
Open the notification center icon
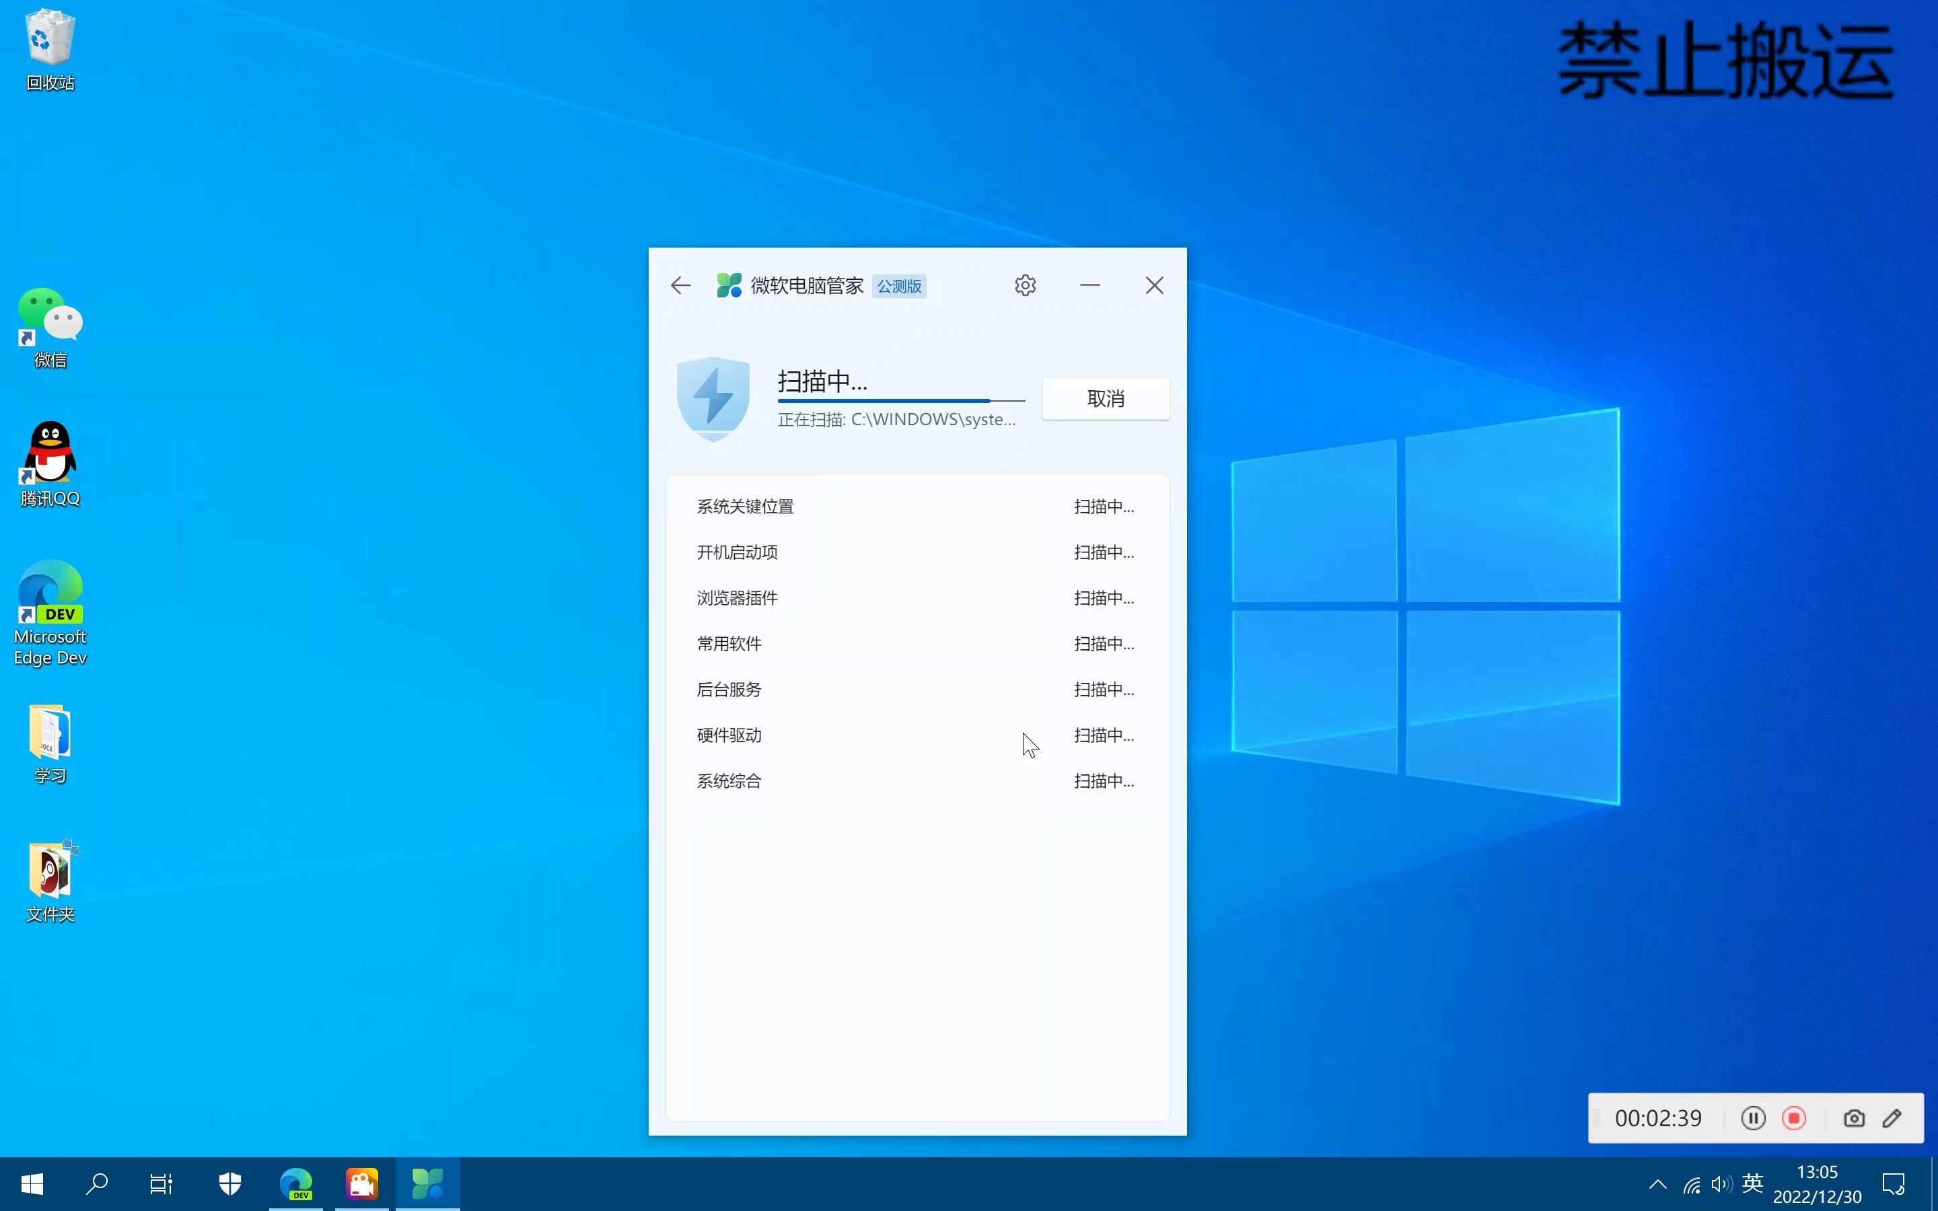1894,1184
